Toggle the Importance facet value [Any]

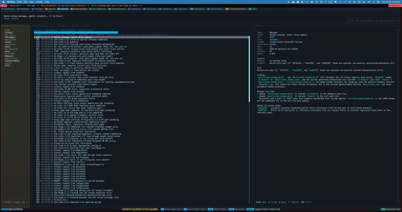pyautogui.click(x=7, y=47)
